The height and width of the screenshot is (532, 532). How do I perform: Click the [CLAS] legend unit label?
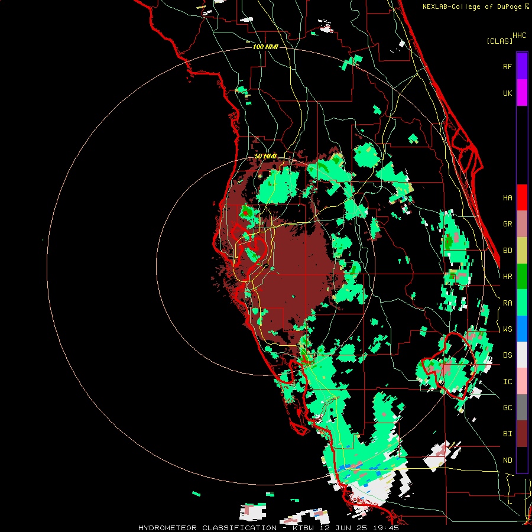coord(499,41)
